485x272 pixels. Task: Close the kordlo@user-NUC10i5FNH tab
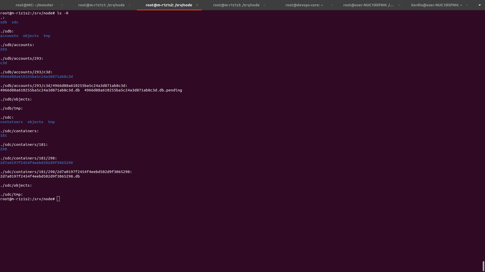(467, 5)
